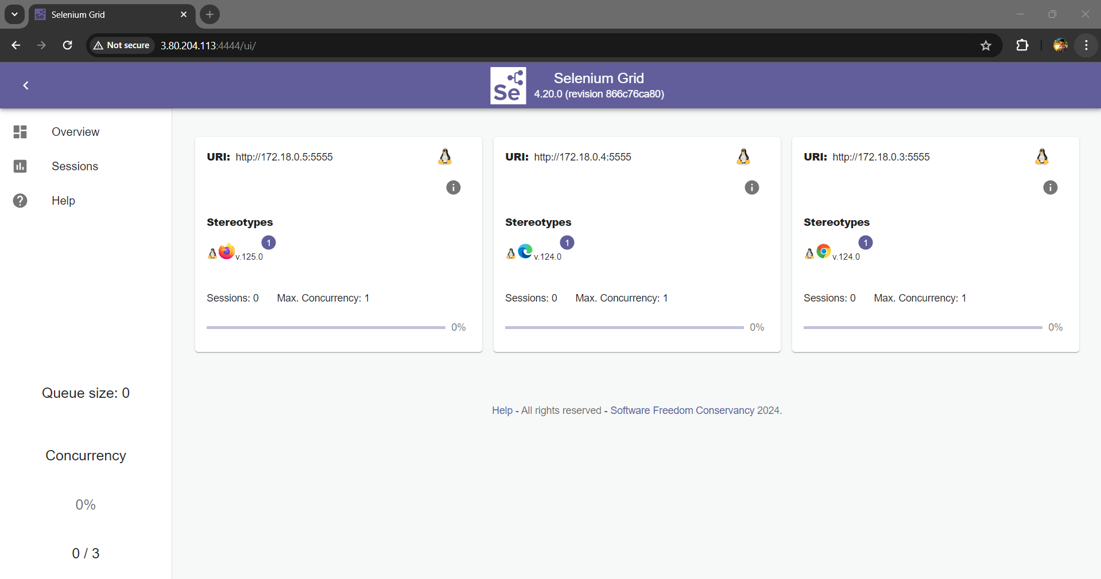Click the Edge v.124.0 stereotype icon
Screen dimensions: 1101x579
(525, 251)
